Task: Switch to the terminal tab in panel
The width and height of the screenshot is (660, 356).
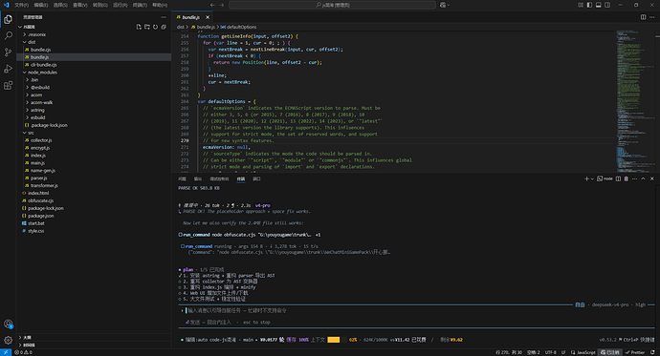Action: tap(241, 178)
